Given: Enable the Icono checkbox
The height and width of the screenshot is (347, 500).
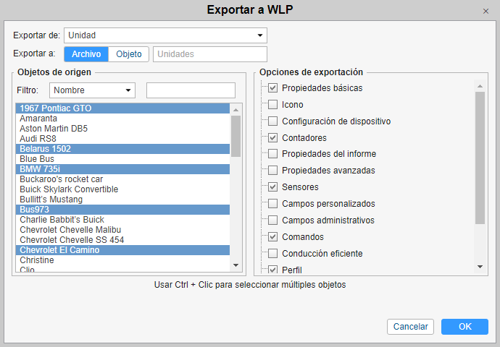Looking at the screenshot, I should (272, 104).
